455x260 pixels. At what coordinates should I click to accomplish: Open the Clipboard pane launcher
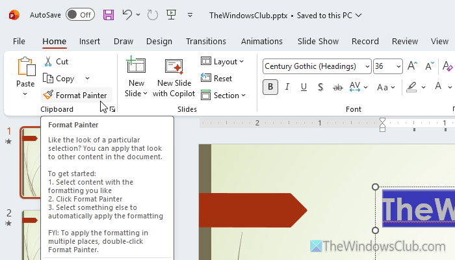[x=112, y=109]
